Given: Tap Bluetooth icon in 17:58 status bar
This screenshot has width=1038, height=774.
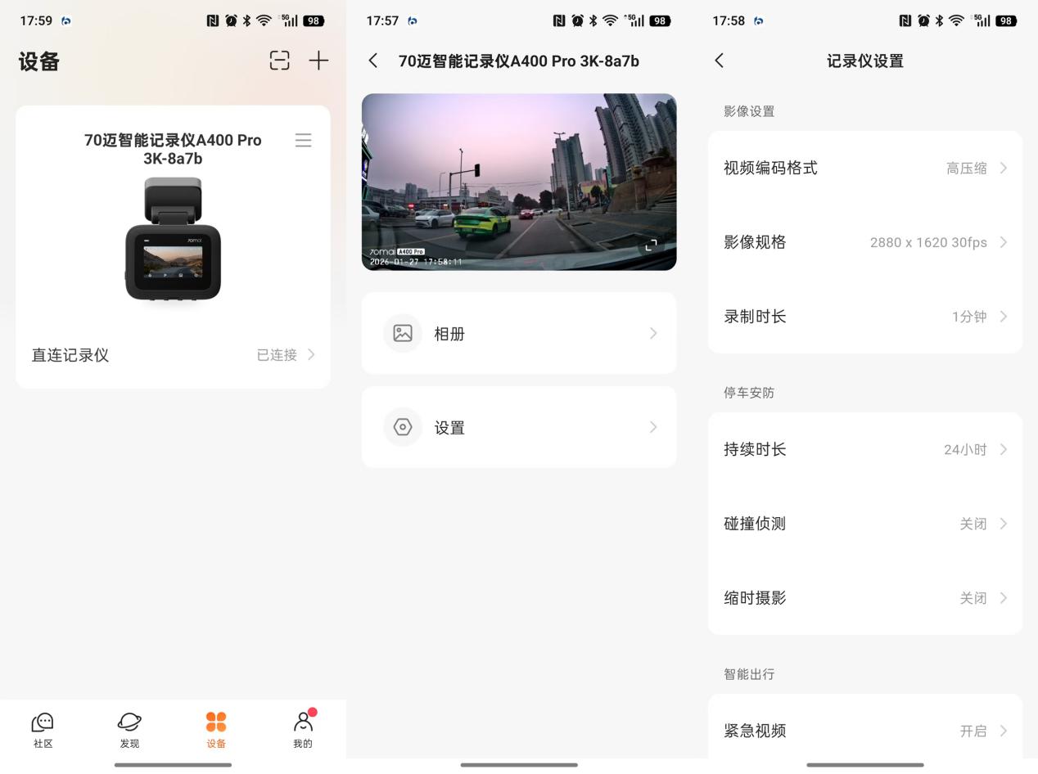Looking at the screenshot, I should coord(939,20).
